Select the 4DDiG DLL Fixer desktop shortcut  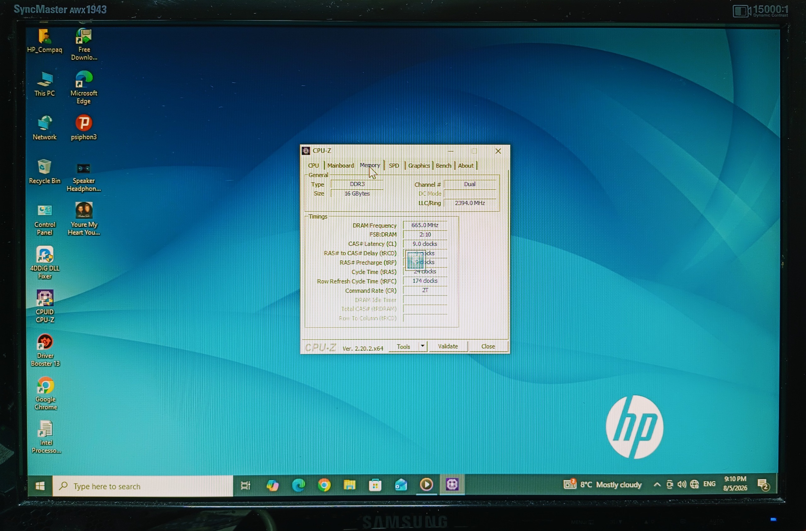coord(45,263)
